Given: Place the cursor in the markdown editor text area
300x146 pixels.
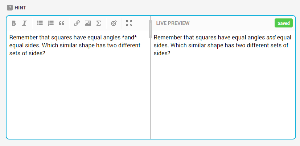Looking at the screenshot, I should click(78, 85).
